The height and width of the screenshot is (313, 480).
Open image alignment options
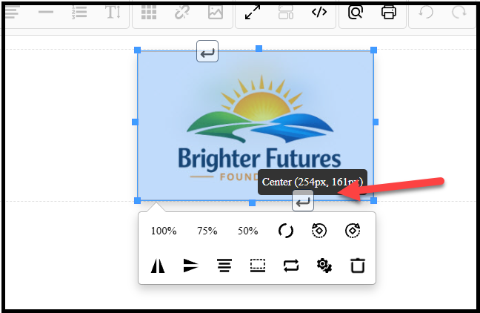(x=224, y=266)
